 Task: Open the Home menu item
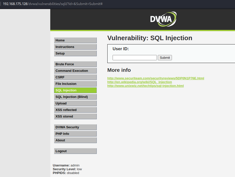[75, 40]
